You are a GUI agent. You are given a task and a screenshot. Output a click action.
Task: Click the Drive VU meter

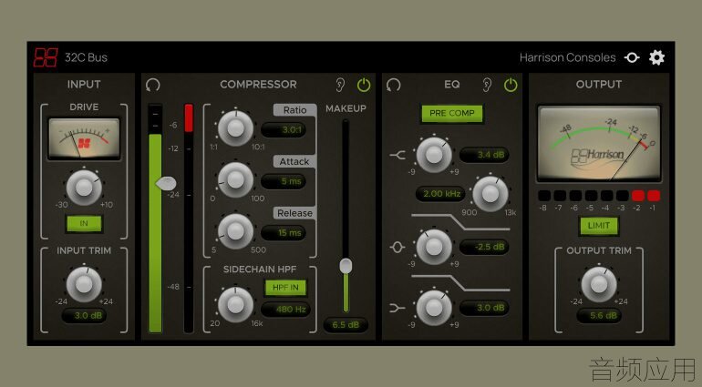(84, 139)
